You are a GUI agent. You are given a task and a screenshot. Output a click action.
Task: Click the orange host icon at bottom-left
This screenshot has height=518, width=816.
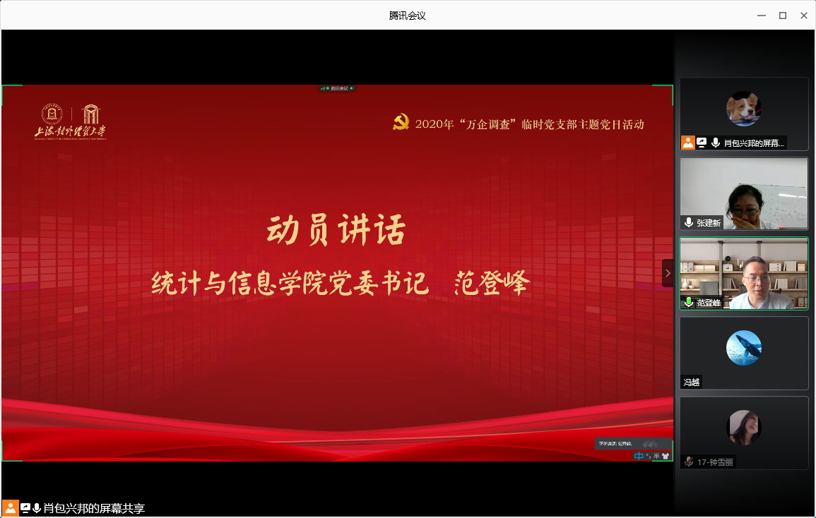[11, 507]
